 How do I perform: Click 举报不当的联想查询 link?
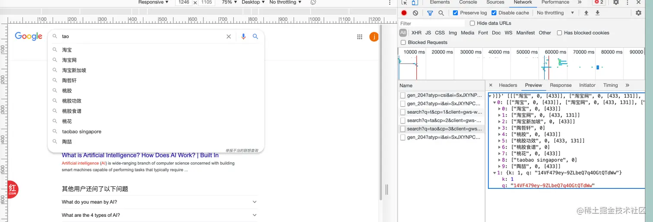coord(242,151)
